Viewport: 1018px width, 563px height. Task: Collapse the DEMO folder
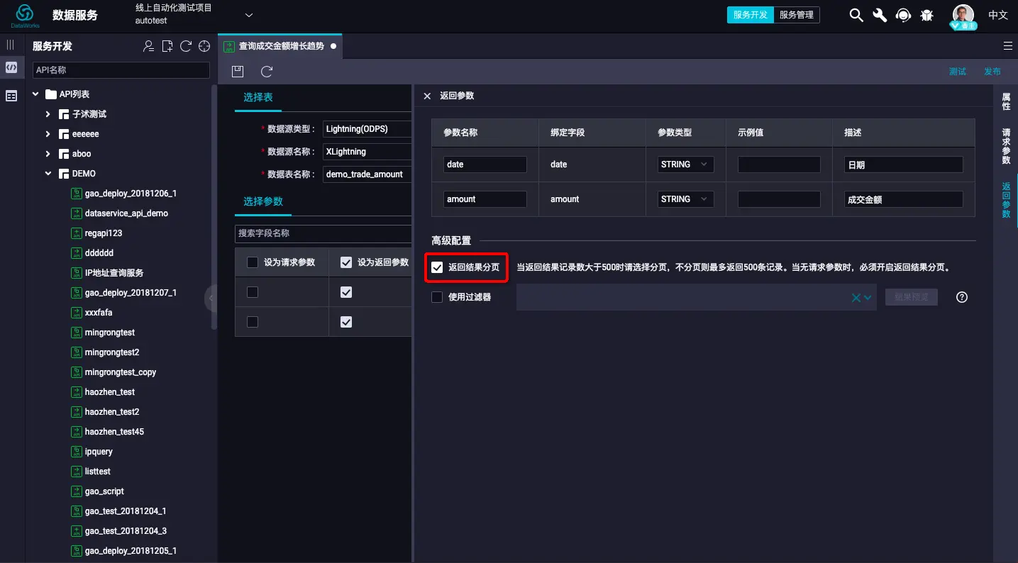coord(48,174)
